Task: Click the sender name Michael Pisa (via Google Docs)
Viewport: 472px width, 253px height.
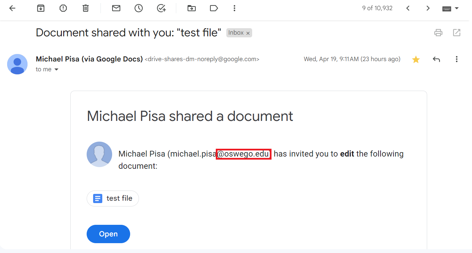Action: click(89, 59)
